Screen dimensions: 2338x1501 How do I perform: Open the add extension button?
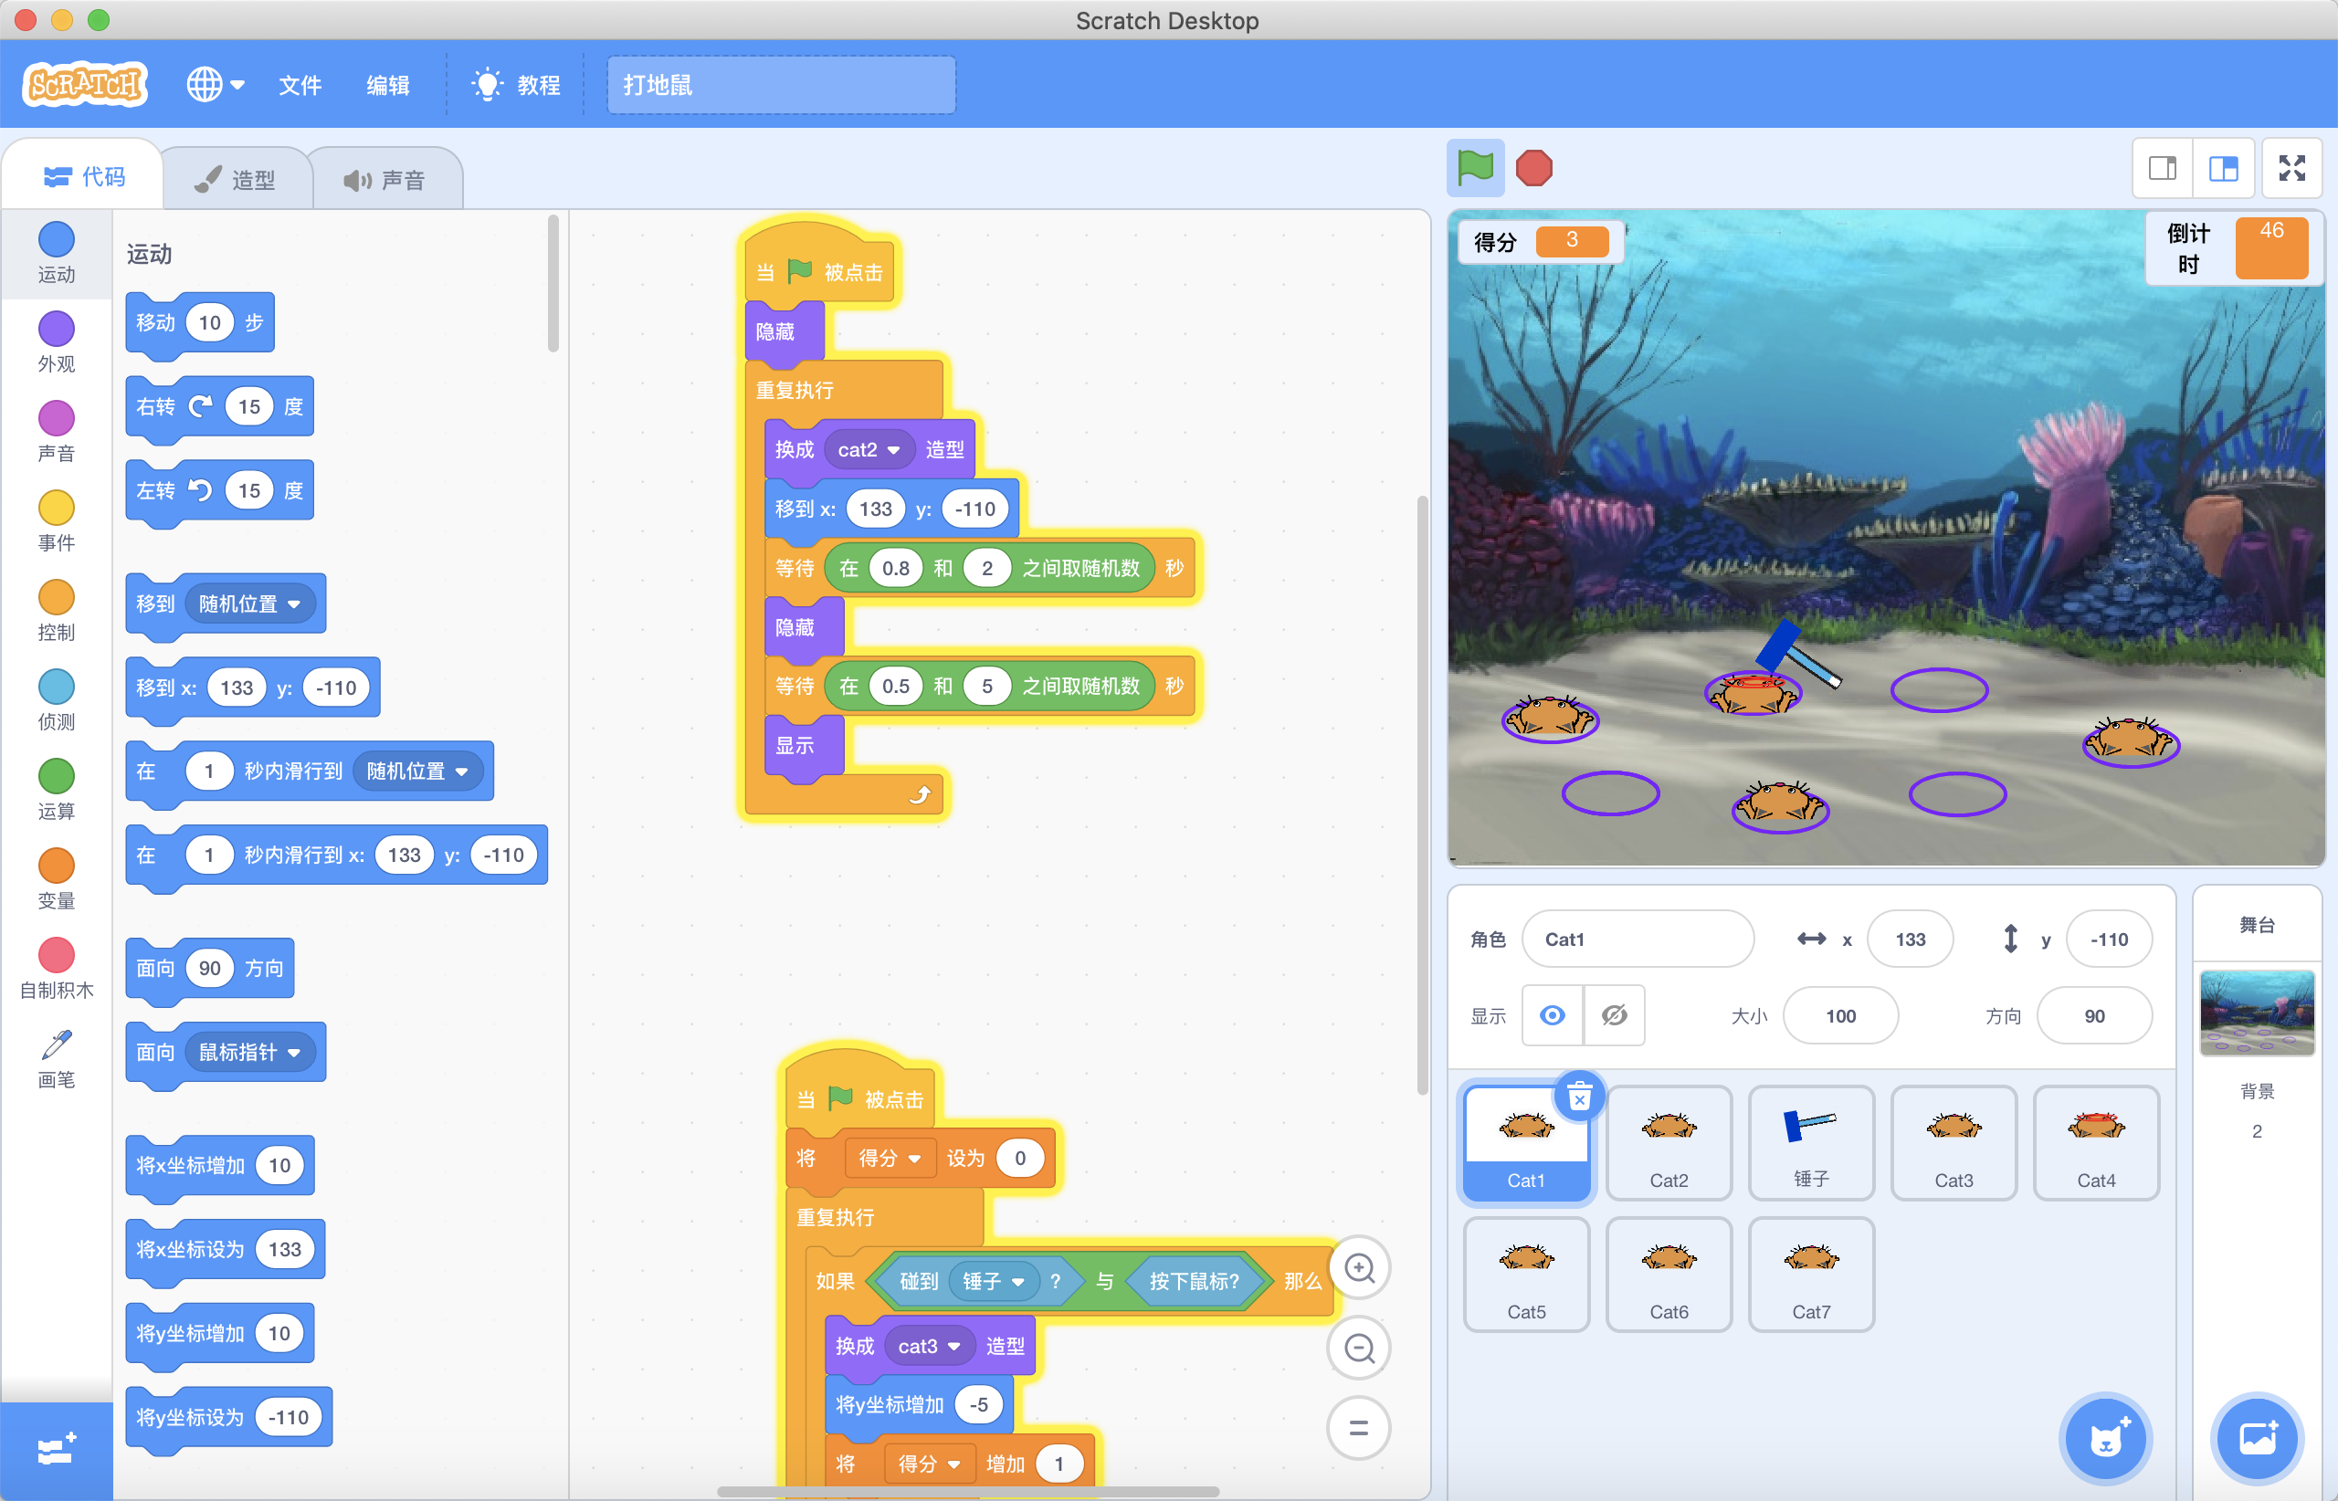[x=57, y=1450]
